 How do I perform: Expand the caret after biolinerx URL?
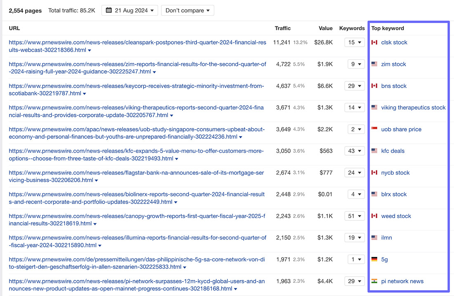click(176, 202)
